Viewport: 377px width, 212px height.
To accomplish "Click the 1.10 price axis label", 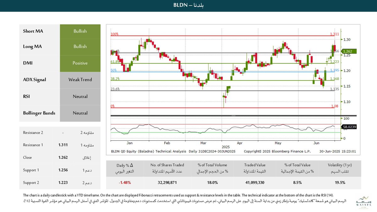I will click(x=347, y=102).
